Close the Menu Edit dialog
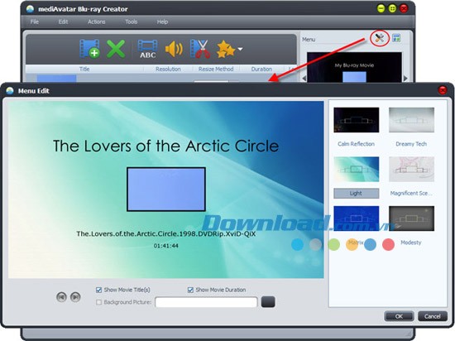 click(443, 90)
